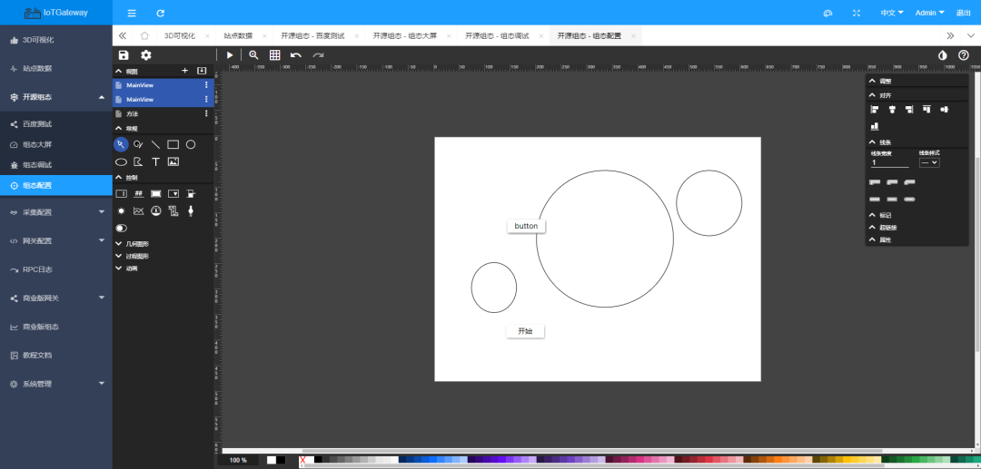The width and height of the screenshot is (981, 469).
Task: Open the line style dropdown
Action: pyautogui.click(x=928, y=162)
